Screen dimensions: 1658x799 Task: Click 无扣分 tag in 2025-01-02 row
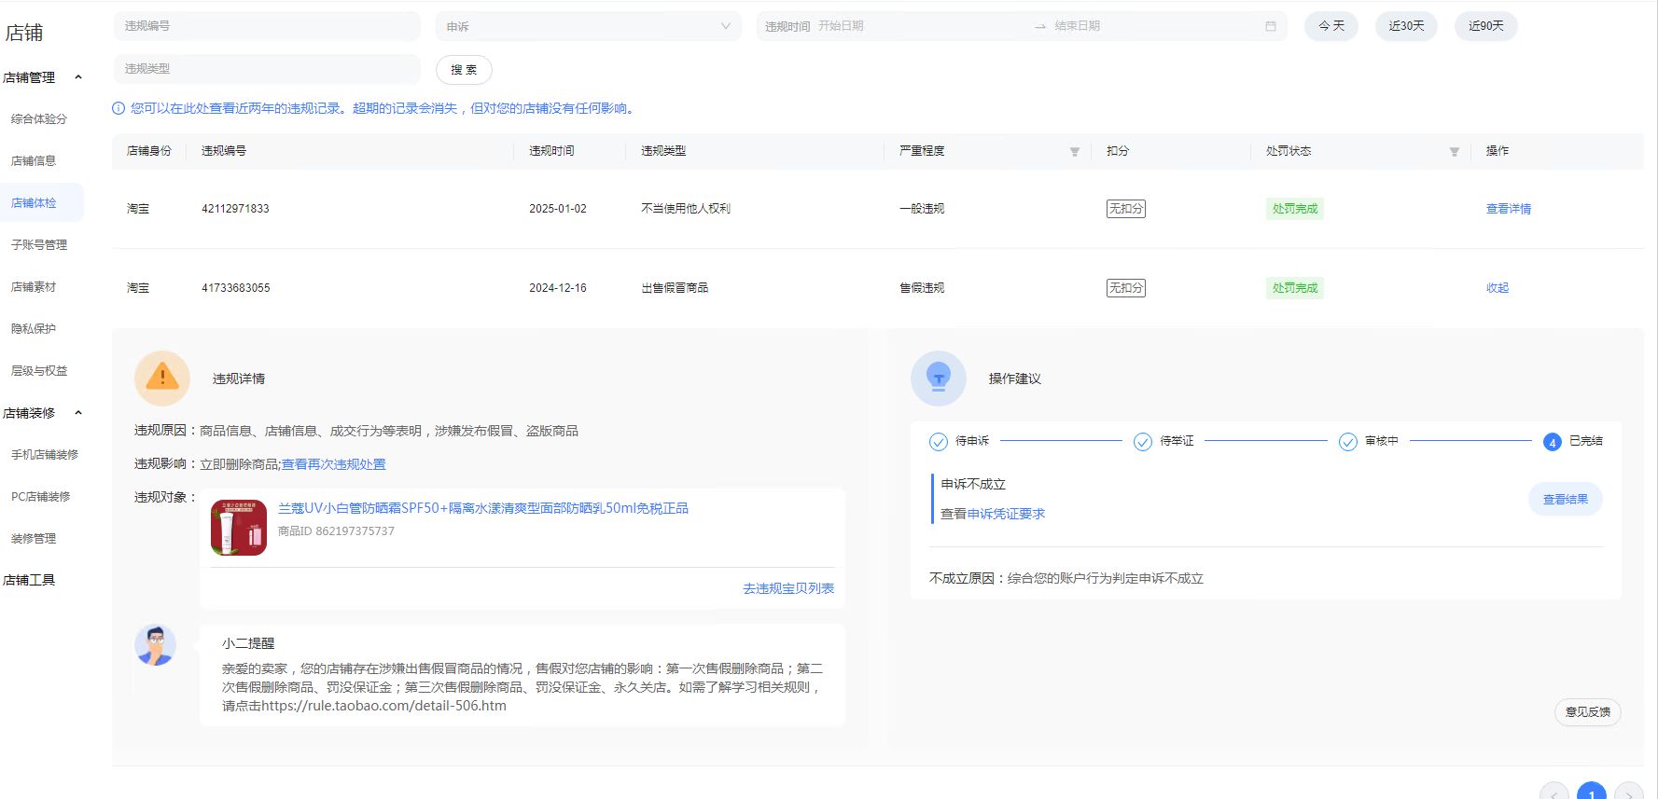point(1126,209)
